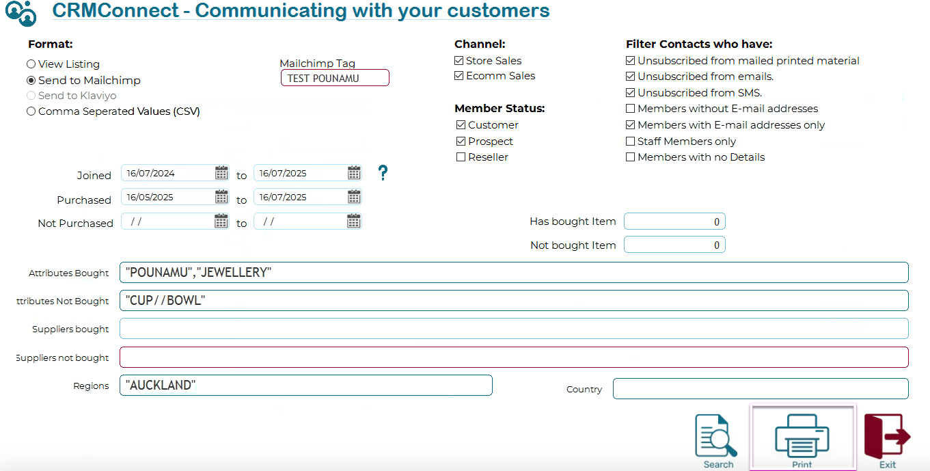Enable Staff Members only filter

tap(631, 142)
